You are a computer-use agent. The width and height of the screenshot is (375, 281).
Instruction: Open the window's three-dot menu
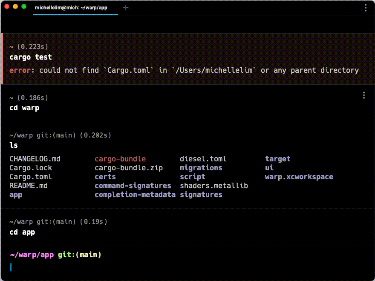tap(366, 8)
